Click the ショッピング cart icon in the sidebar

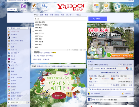(x=9, y=31)
